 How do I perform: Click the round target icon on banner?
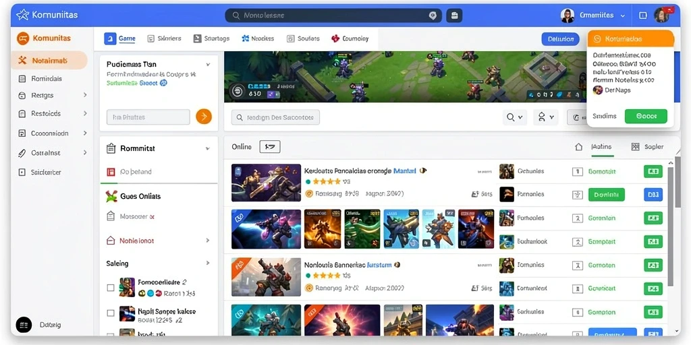tap(237, 92)
